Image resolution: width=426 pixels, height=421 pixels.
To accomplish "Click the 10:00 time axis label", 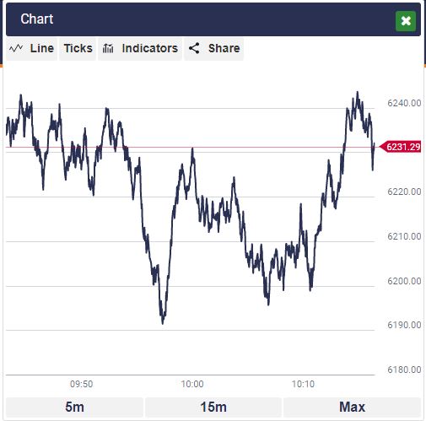I will [x=192, y=384].
